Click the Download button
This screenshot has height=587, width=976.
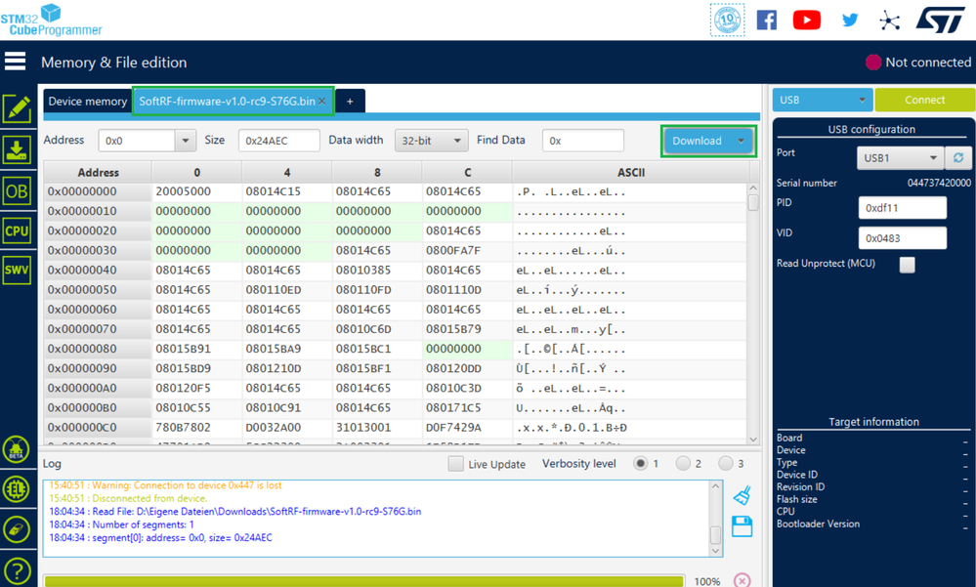[x=698, y=141]
